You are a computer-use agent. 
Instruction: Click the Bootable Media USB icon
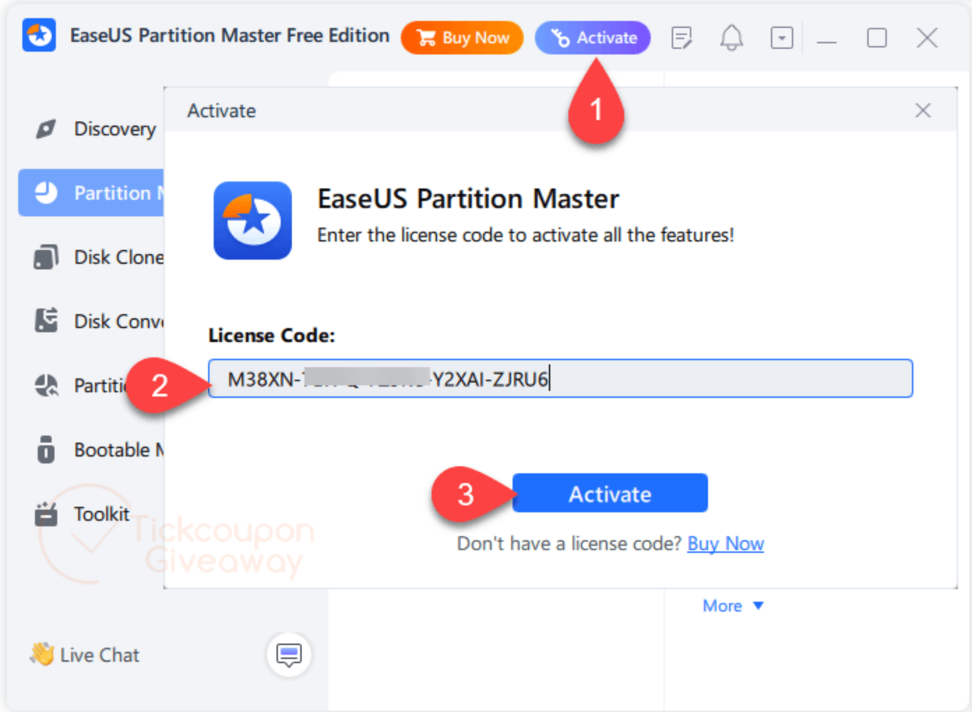pyautogui.click(x=46, y=449)
